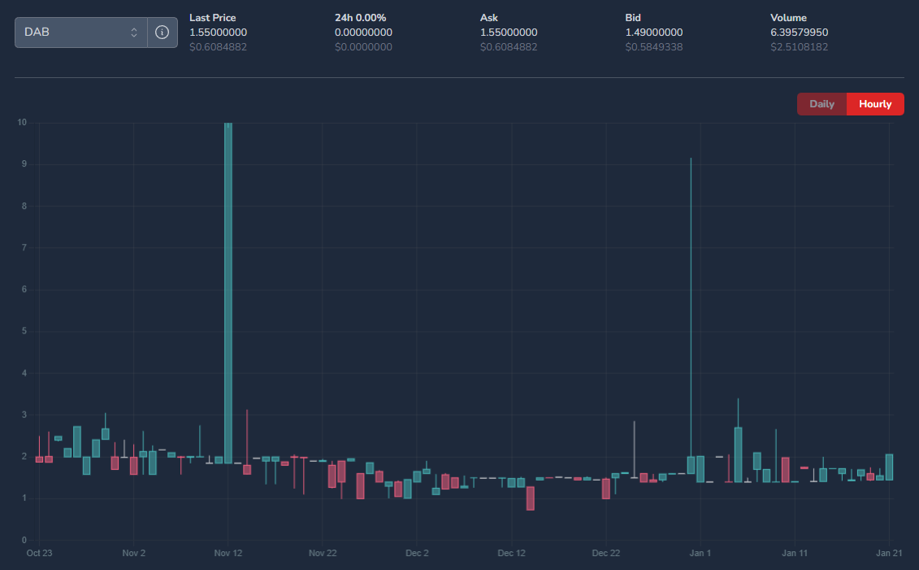Click the Jan 11 x-axis label
Viewport: 919px width, 570px height.
[x=795, y=553]
